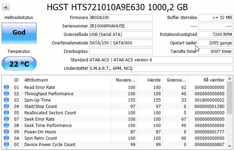Click the Temperatur label
This screenshot has height=151, width=234.
(19, 52)
